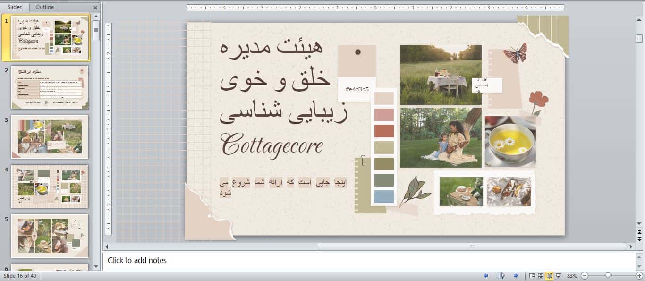Switch to Normal view in status bar
Image resolution: width=645 pixels, height=281 pixels.
click(x=532, y=276)
